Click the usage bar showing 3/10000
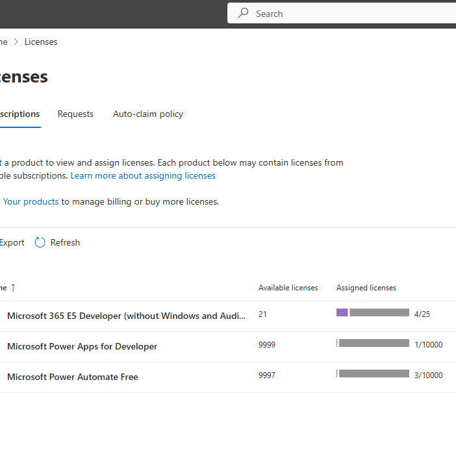This screenshot has height=456, width=456. point(373,374)
